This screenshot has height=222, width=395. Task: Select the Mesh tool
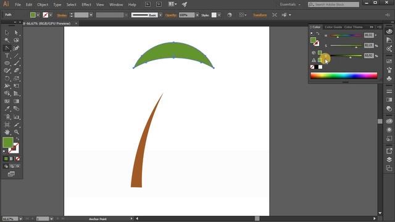pos(7,101)
